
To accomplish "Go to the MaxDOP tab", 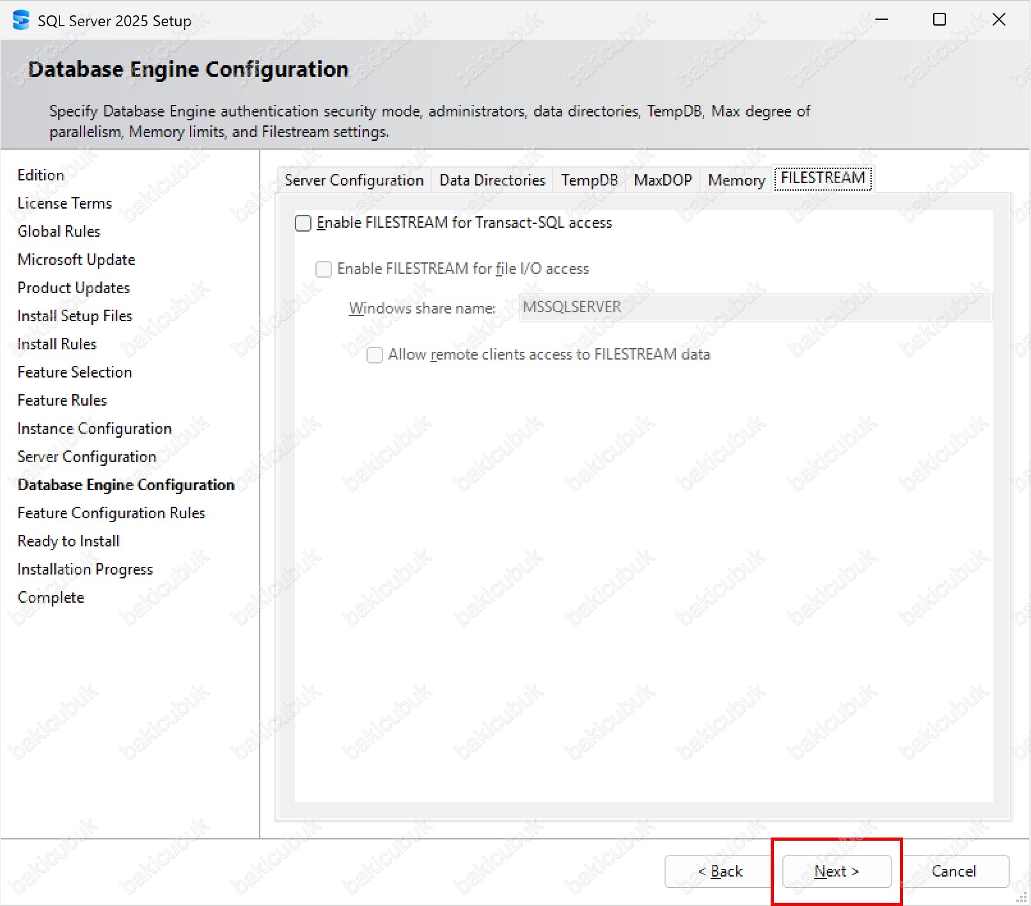I will [x=663, y=180].
